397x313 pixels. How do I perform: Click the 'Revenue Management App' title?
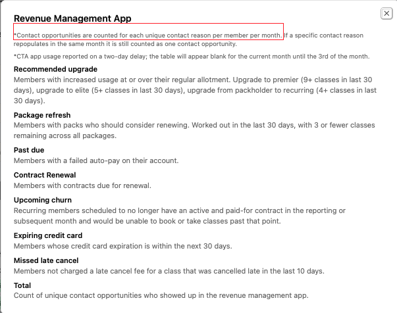click(x=72, y=18)
